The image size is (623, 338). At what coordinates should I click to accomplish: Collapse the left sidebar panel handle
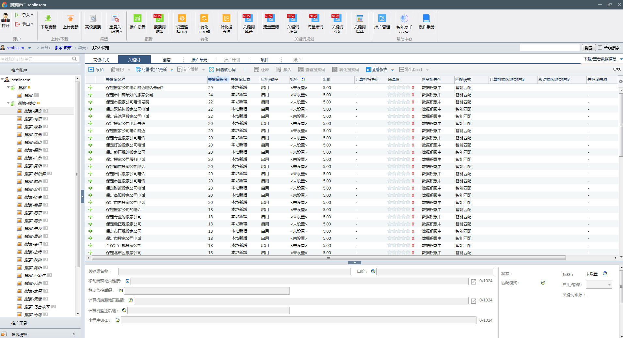[83, 196]
